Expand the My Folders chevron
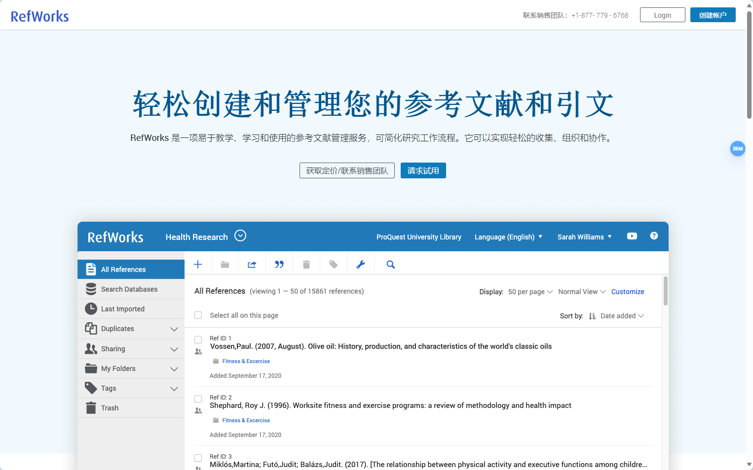 tap(174, 369)
